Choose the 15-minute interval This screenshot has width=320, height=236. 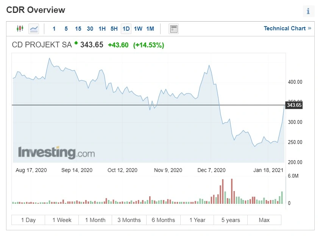tap(78, 29)
